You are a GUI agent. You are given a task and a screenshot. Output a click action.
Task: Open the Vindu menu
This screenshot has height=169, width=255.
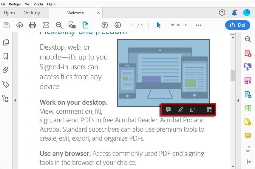pos(38,4)
